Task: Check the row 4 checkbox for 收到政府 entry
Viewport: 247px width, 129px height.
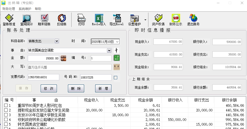Action: click(6, 119)
